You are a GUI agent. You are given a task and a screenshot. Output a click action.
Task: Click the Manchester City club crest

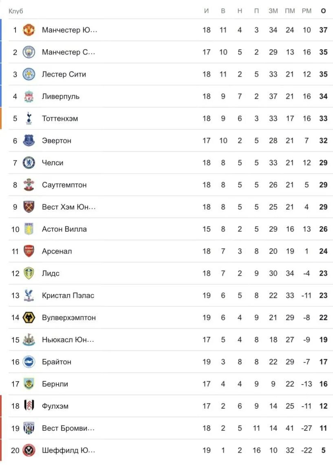pos(29,52)
